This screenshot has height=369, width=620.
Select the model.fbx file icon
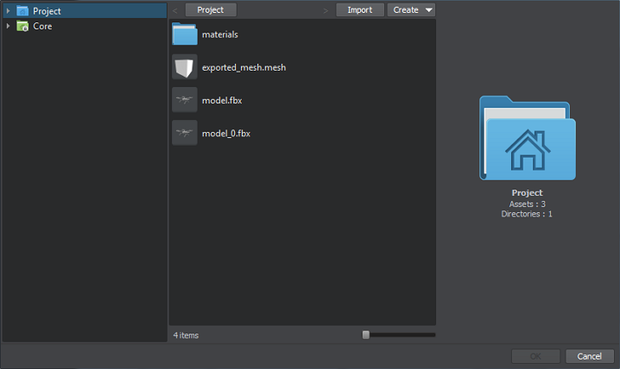[185, 99]
